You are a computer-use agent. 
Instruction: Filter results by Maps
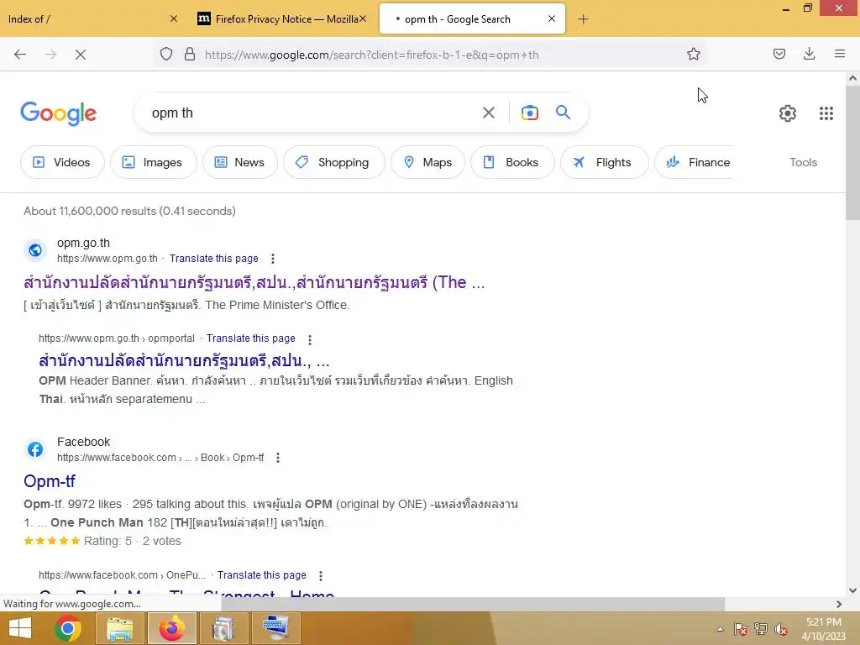pos(427,162)
